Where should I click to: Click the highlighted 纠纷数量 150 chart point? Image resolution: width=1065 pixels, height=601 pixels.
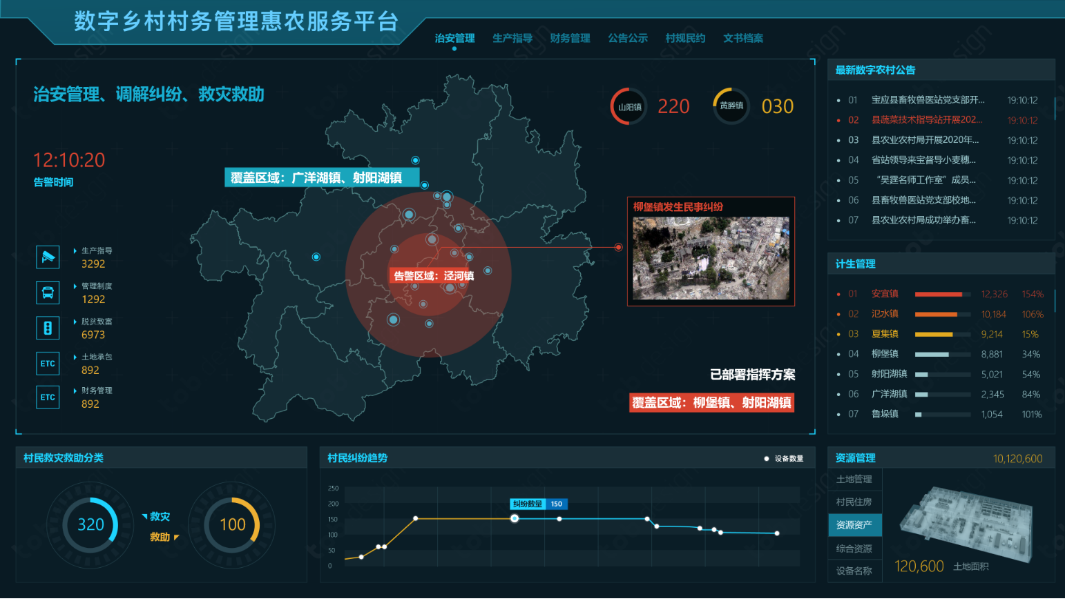[x=515, y=518]
